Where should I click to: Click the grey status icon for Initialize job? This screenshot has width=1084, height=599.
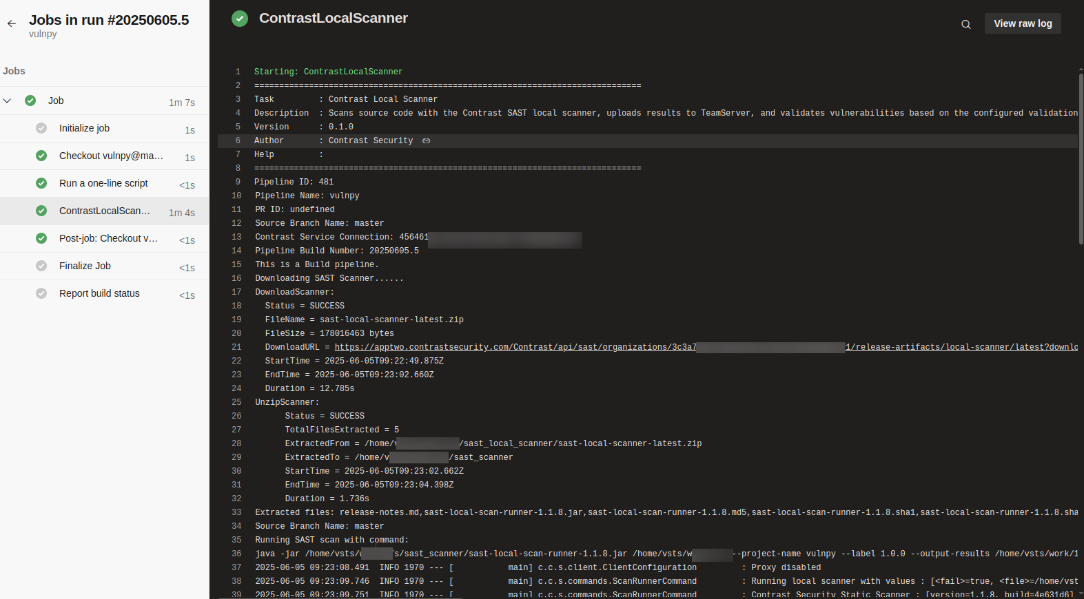(x=41, y=128)
